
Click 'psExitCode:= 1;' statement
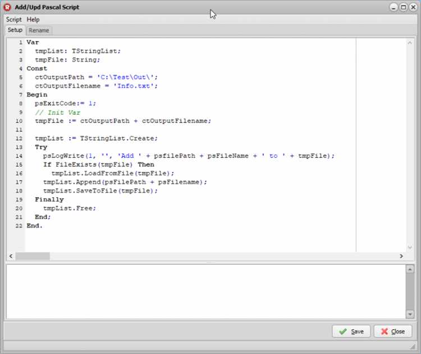[65, 103]
